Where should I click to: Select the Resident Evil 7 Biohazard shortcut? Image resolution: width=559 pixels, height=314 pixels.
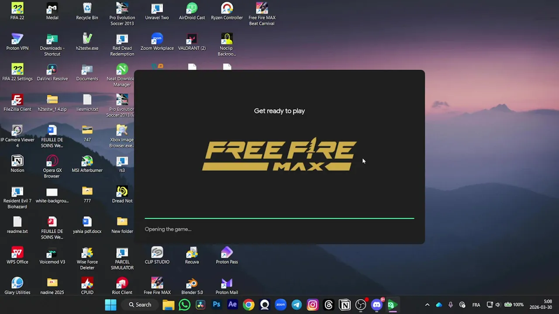coord(17,197)
